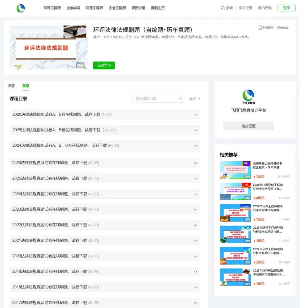Expand 2020法律法规真题试卷 section
300x308 pixels.
105,256
